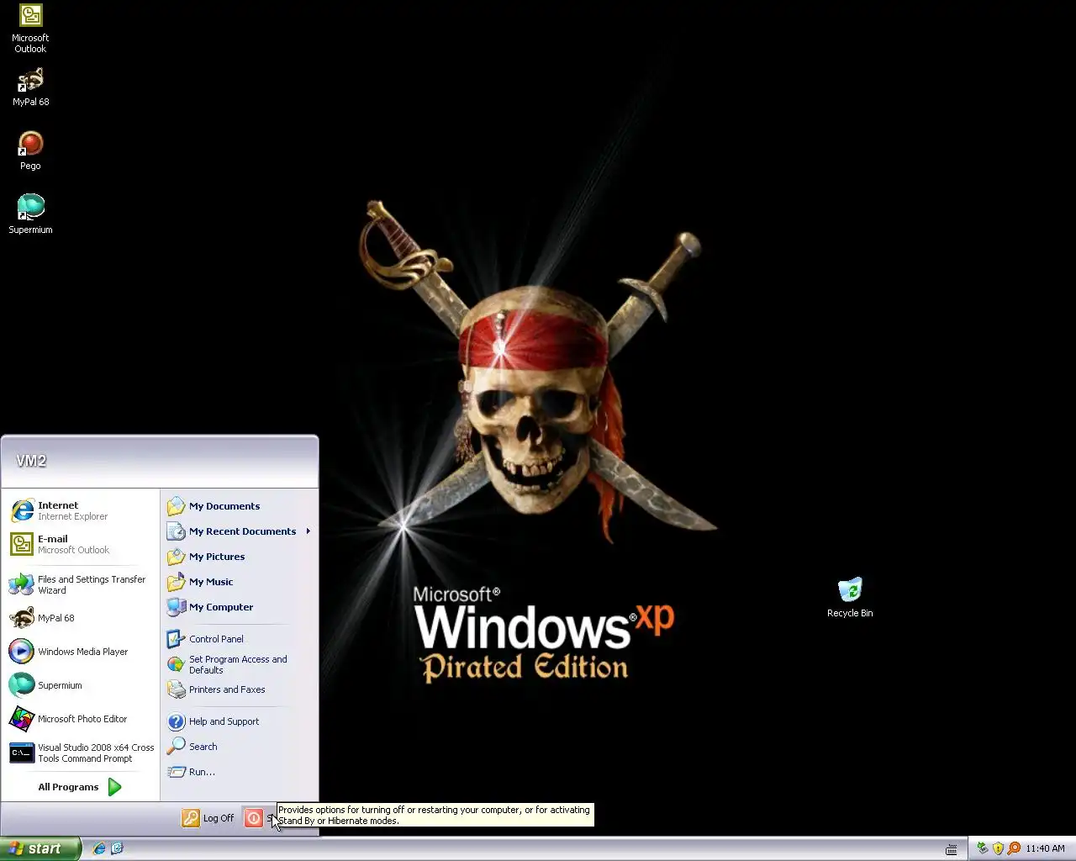This screenshot has height=861, width=1076.
Task: Click the Help and Support question-mark icon
Action: pyautogui.click(x=175, y=721)
